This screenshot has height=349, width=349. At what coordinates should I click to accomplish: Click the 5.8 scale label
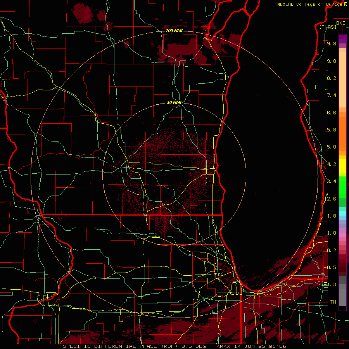click(x=332, y=130)
